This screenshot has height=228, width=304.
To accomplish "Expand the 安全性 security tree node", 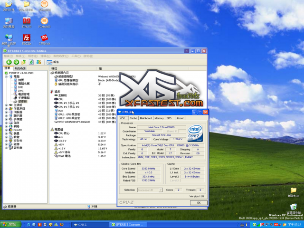I will (6, 141).
